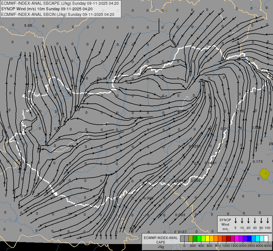This screenshot has height=251, width=273.
Task: Click the 400 tick label in CAPE legend
Action: [201, 246]
